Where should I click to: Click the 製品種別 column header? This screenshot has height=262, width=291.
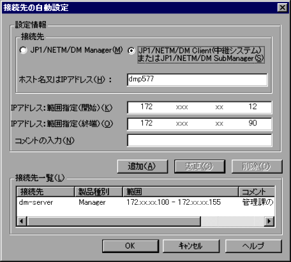[x=99, y=192]
